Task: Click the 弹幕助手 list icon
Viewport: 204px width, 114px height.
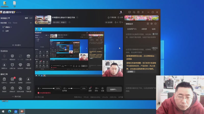Action: [x=148, y=24]
